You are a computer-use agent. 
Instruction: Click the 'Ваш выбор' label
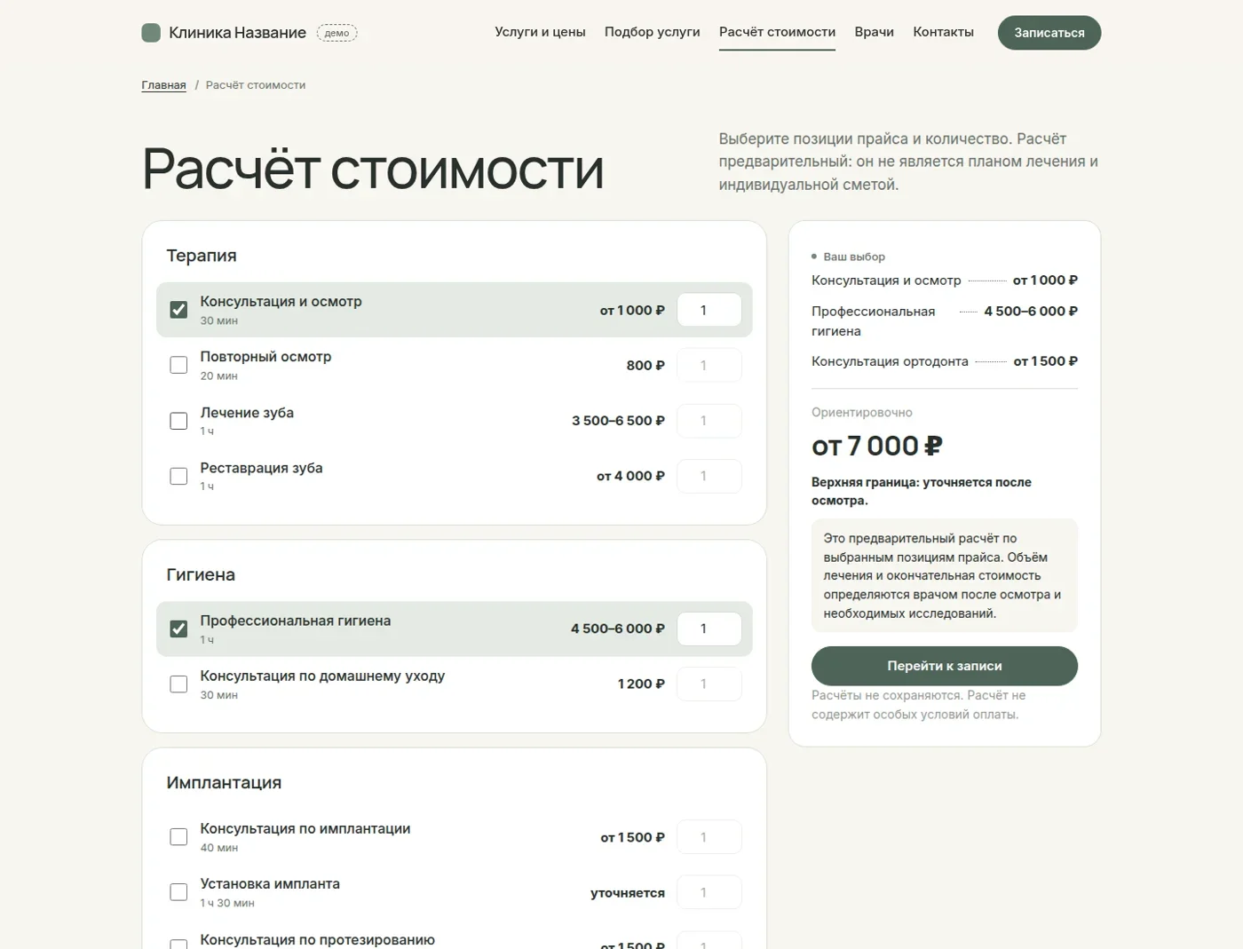coord(854,257)
